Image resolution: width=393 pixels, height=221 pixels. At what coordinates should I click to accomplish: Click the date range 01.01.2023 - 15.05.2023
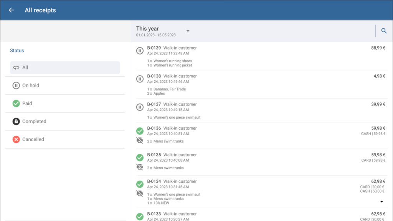156,35
